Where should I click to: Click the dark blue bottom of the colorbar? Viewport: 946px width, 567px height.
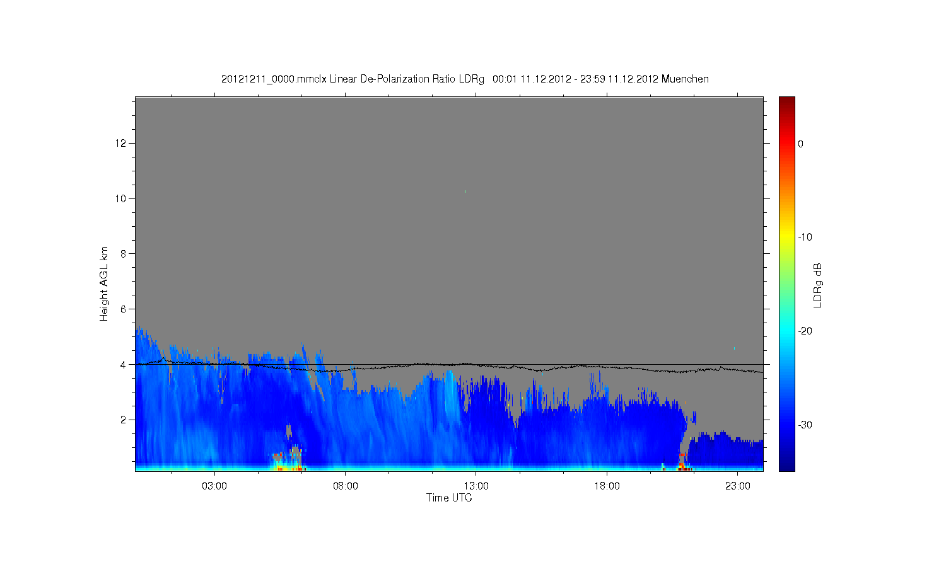(x=787, y=467)
